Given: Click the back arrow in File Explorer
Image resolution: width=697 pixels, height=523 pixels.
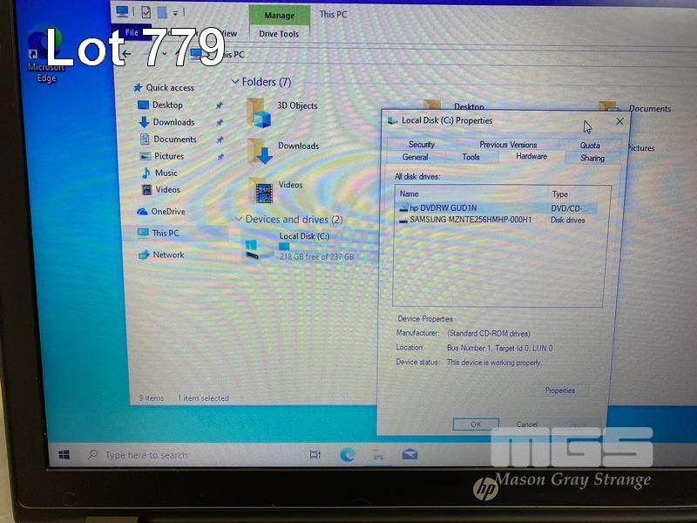Looking at the screenshot, I should pyautogui.click(x=126, y=54).
